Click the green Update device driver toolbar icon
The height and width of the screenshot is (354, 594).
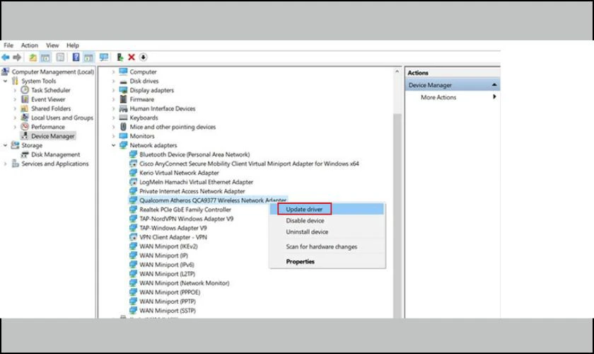pos(120,57)
